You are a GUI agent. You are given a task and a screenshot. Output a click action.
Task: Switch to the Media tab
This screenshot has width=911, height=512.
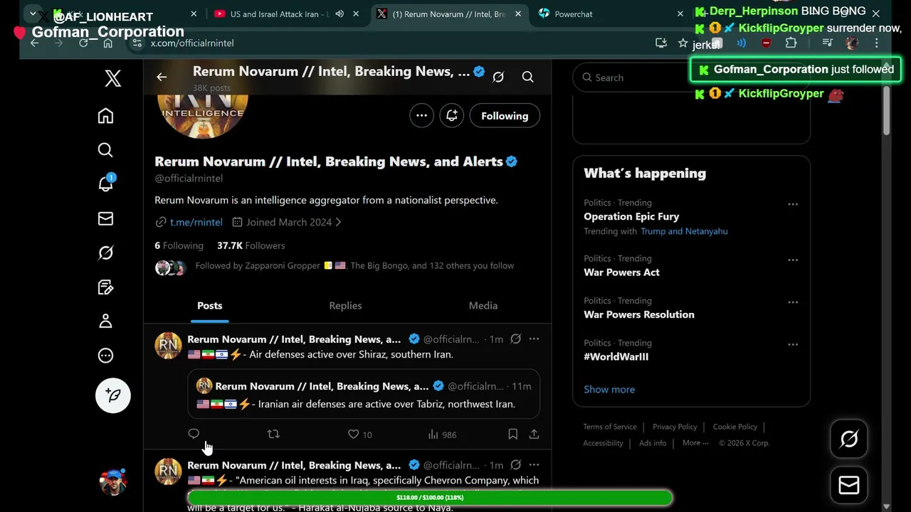point(483,306)
